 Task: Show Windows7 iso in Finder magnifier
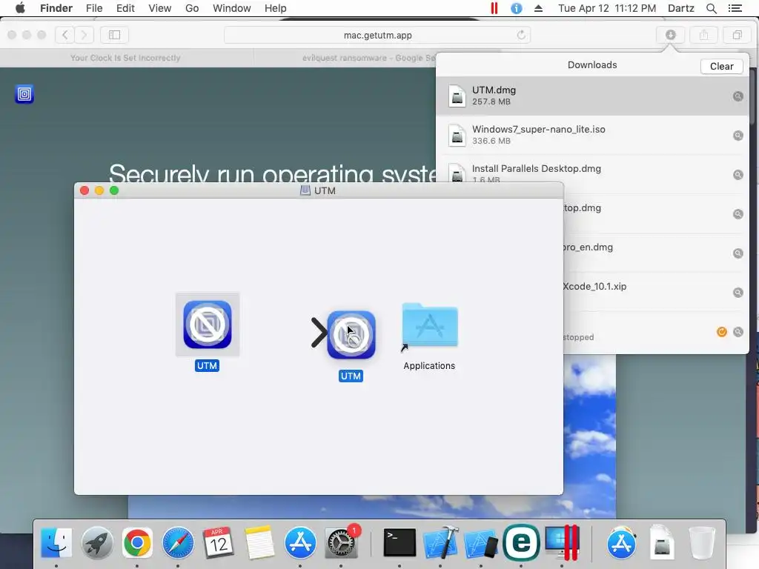coord(738,136)
